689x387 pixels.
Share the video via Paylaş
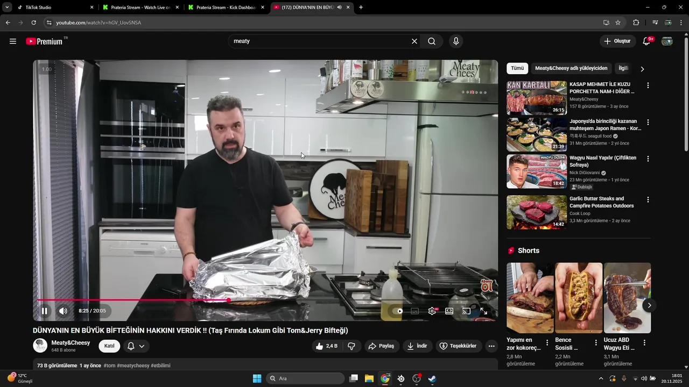coord(381,346)
